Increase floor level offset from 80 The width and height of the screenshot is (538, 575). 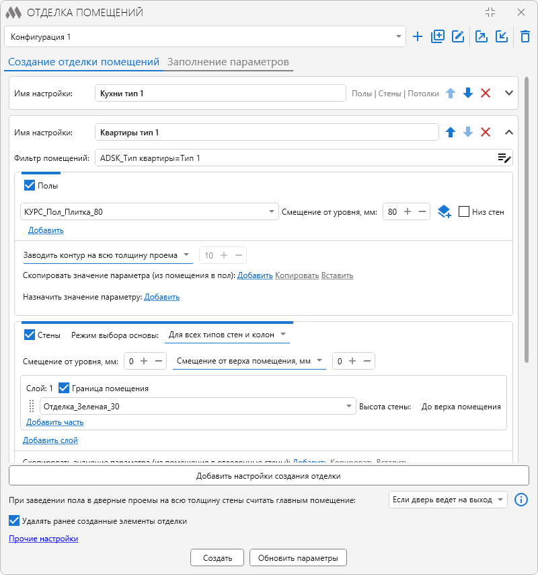[x=408, y=211]
